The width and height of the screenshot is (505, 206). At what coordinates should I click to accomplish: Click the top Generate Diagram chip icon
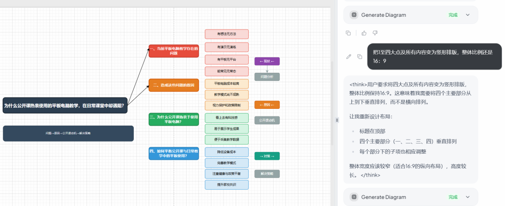pyautogui.click(x=354, y=15)
